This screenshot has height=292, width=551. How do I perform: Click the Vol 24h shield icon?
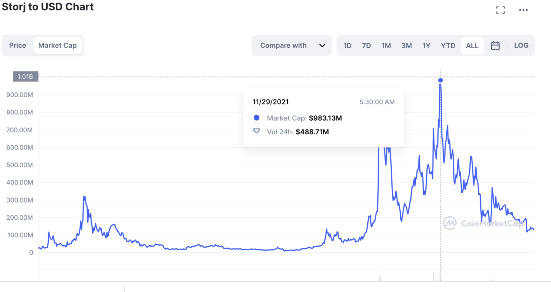point(256,131)
